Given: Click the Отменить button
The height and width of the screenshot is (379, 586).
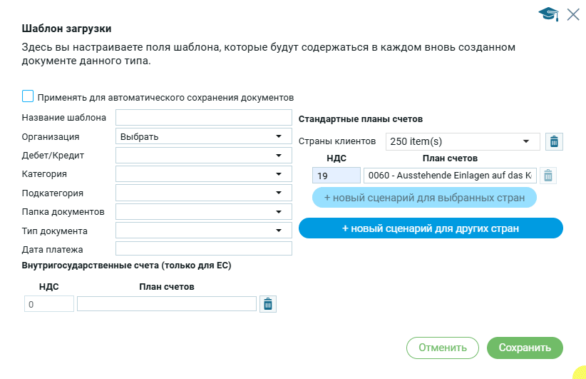Looking at the screenshot, I should click(442, 348).
